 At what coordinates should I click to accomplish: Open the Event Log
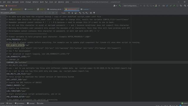[185, 103]
